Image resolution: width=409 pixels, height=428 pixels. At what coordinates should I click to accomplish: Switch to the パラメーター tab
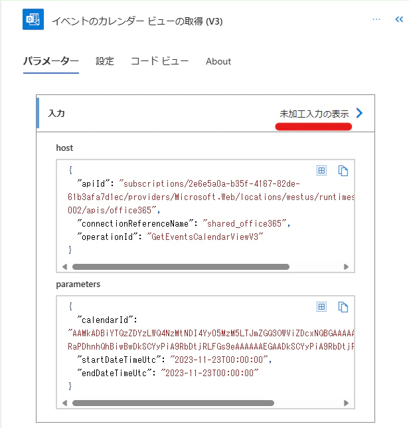click(51, 61)
